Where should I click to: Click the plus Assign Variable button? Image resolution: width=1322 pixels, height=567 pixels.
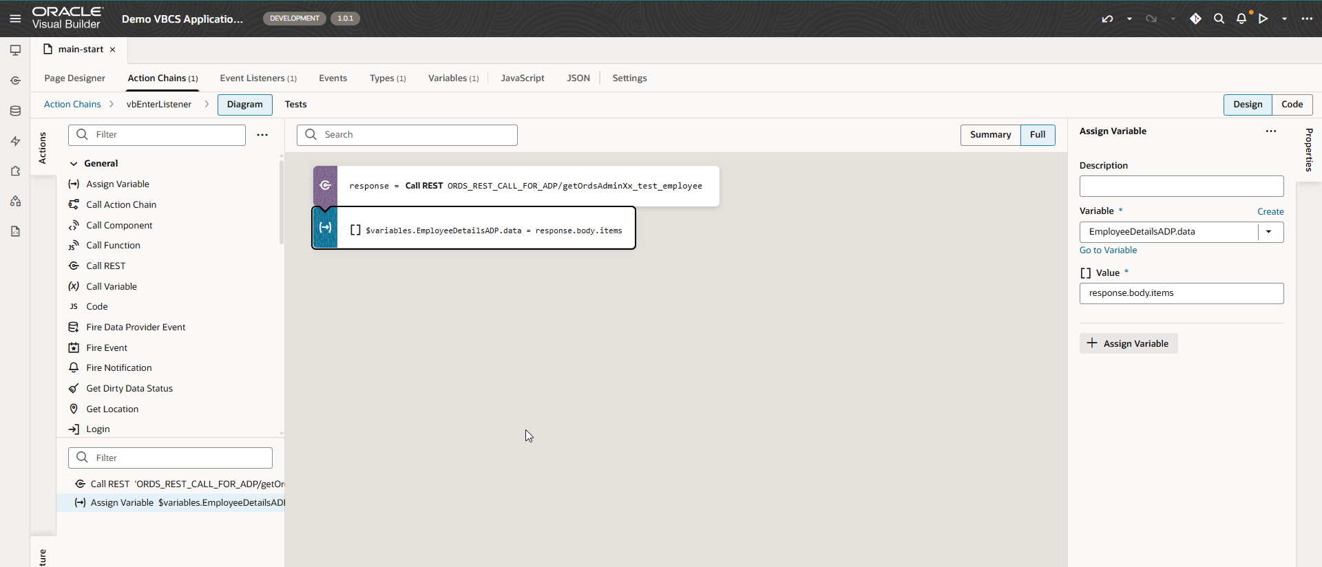(1128, 343)
